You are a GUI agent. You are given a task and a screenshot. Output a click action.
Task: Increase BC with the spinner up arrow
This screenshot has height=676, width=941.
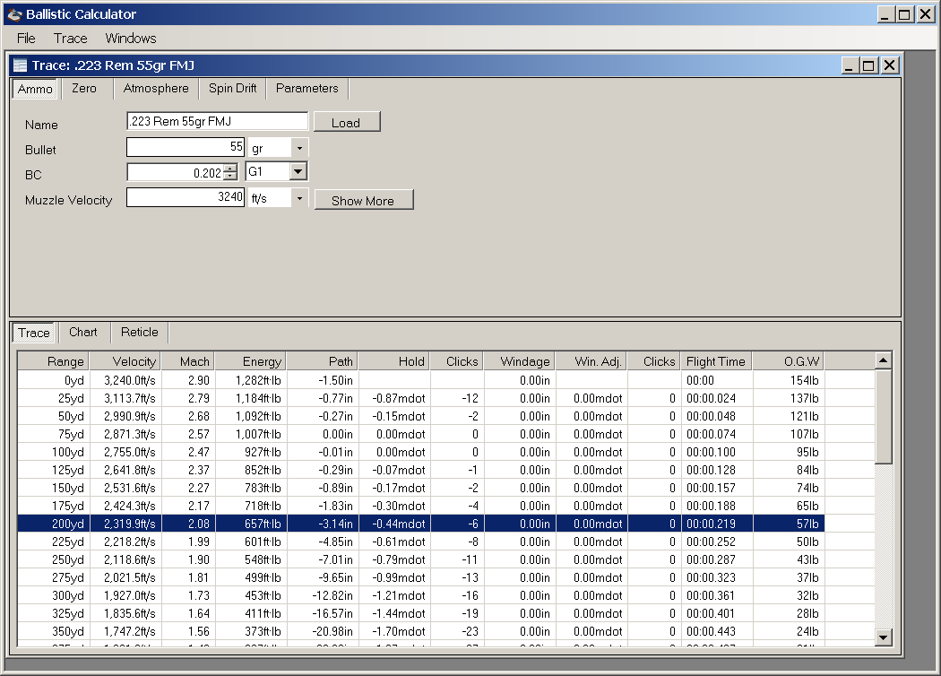[230, 169]
